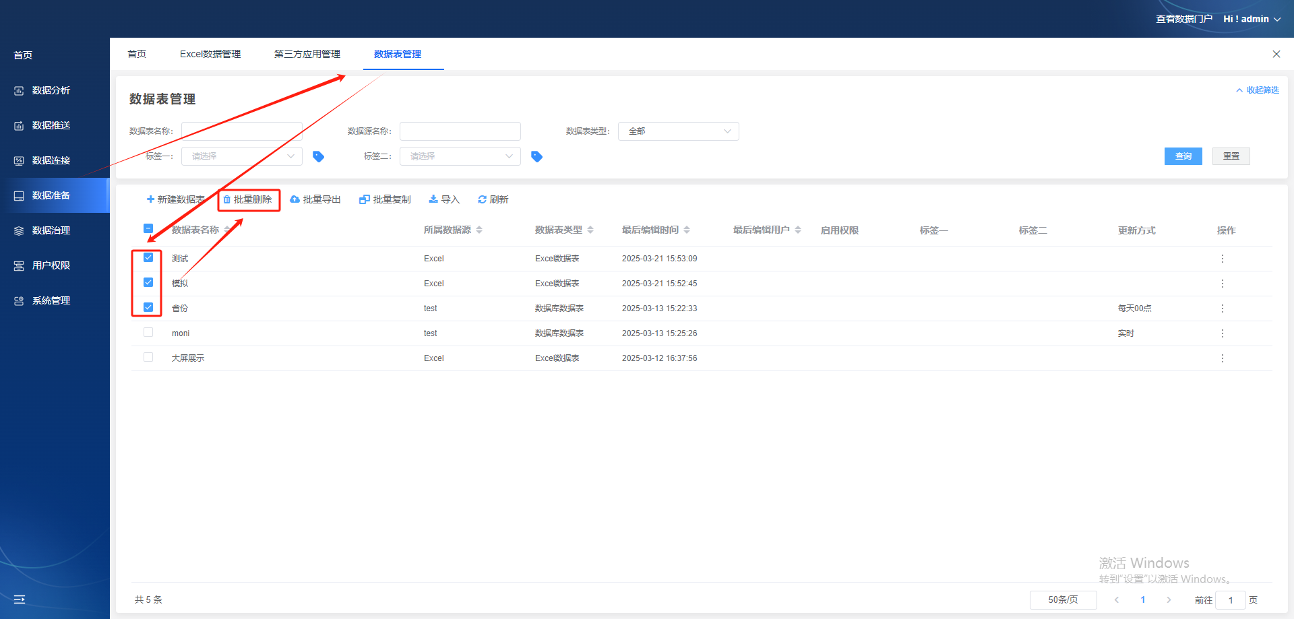
Task: Switch to the Excel数据管理 tab
Action: tap(210, 54)
